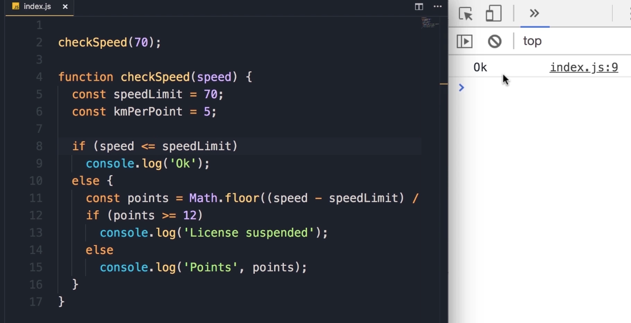Split the editor with the split icon
This screenshot has height=323, width=631.
(x=418, y=7)
